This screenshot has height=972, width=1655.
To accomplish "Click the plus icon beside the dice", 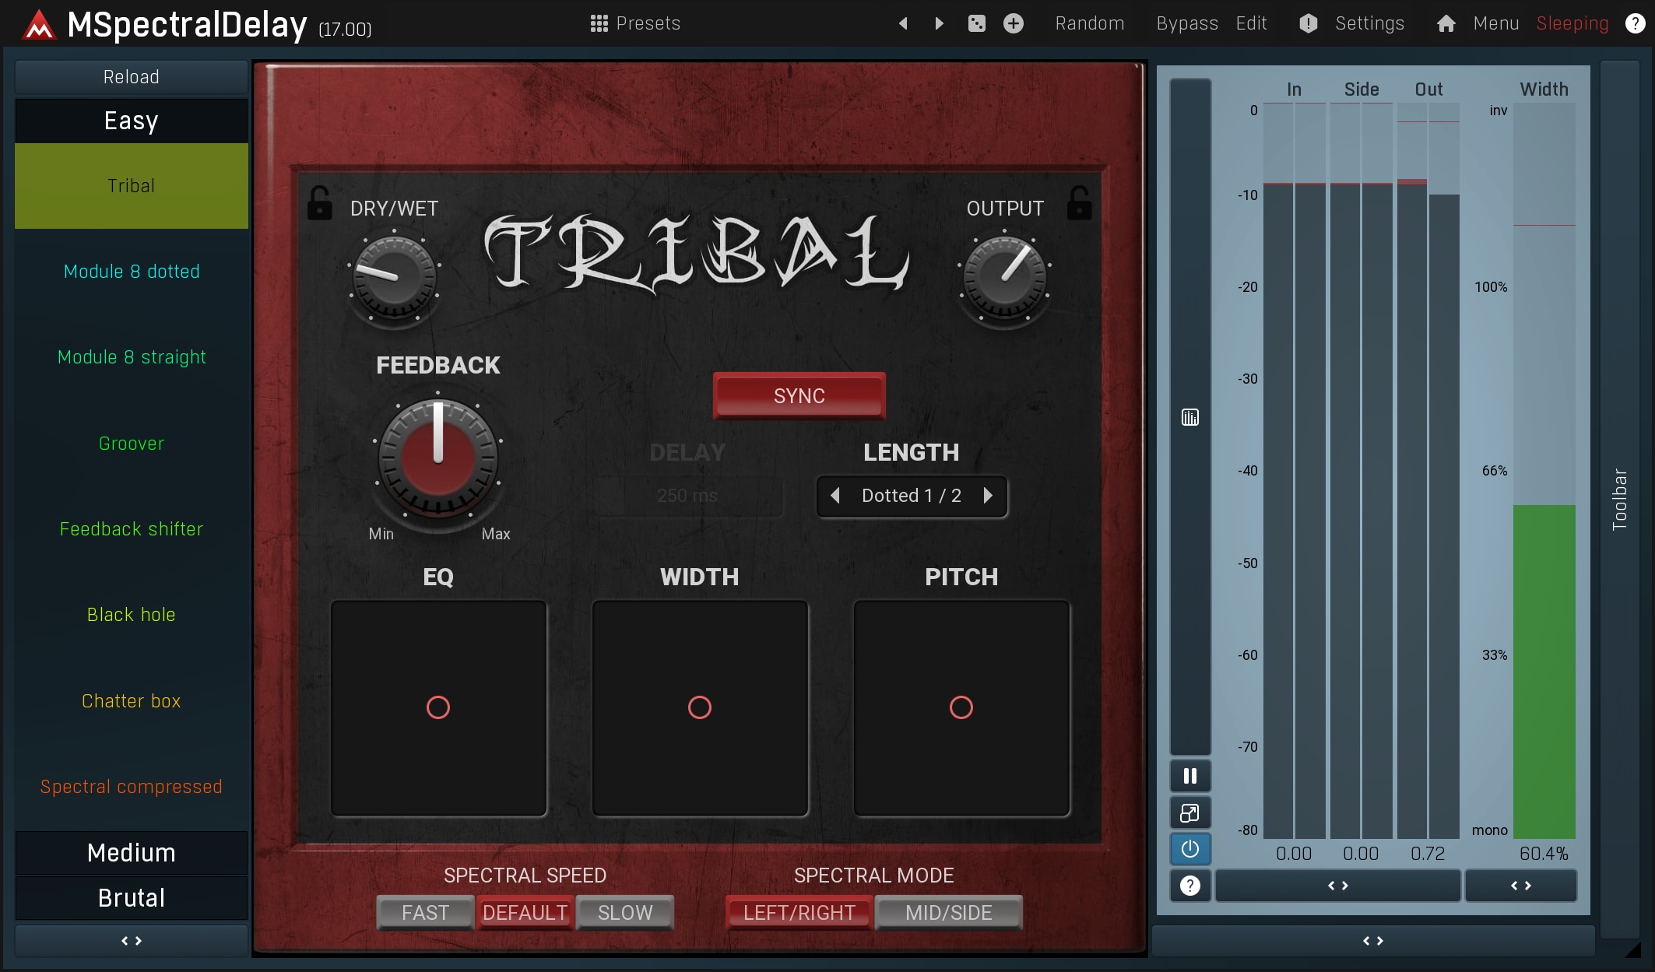I will point(1013,23).
